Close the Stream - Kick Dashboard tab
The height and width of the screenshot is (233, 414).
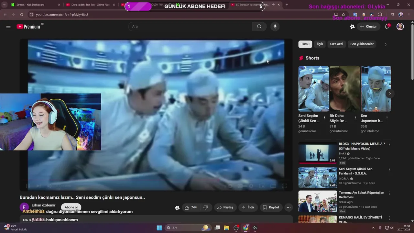(59, 5)
